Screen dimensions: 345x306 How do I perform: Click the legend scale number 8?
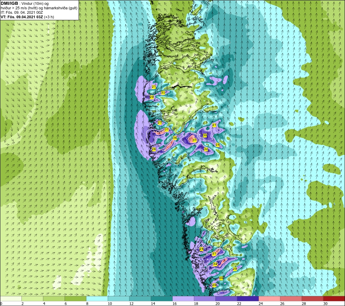tap(87, 304)
